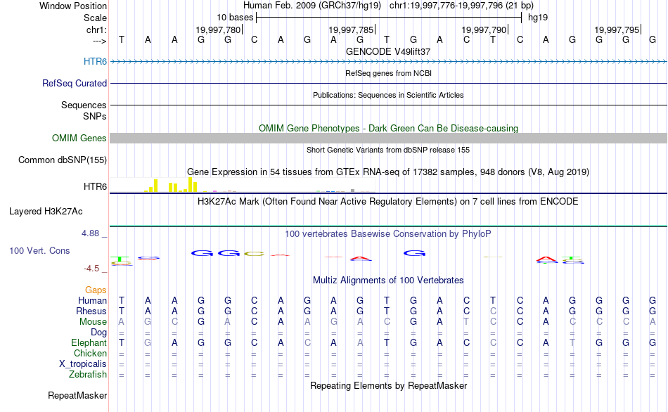The image size is (668, 412).
Task: Click the Sequences track label
Action: tap(84, 105)
